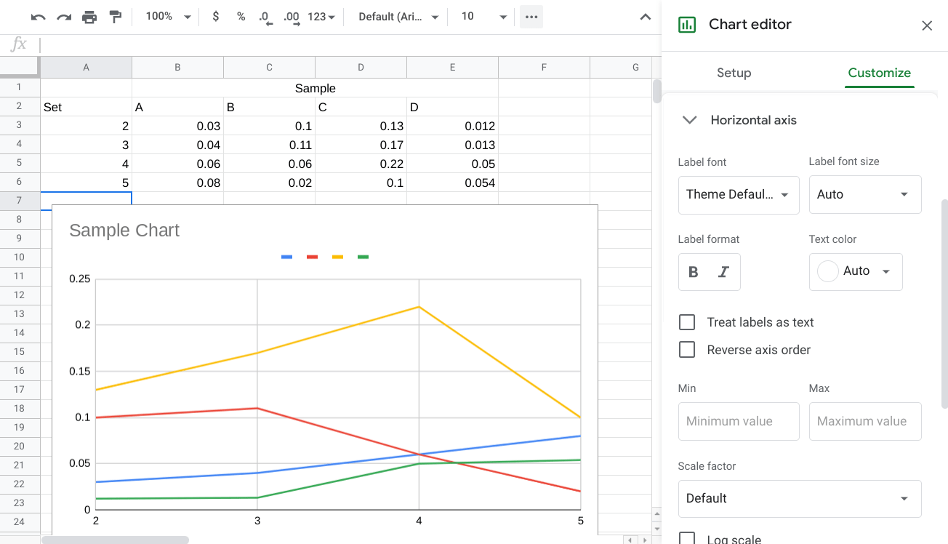Toggle bold label format
This screenshot has height=544, width=948.
pyautogui.click(x=693, y=271)
